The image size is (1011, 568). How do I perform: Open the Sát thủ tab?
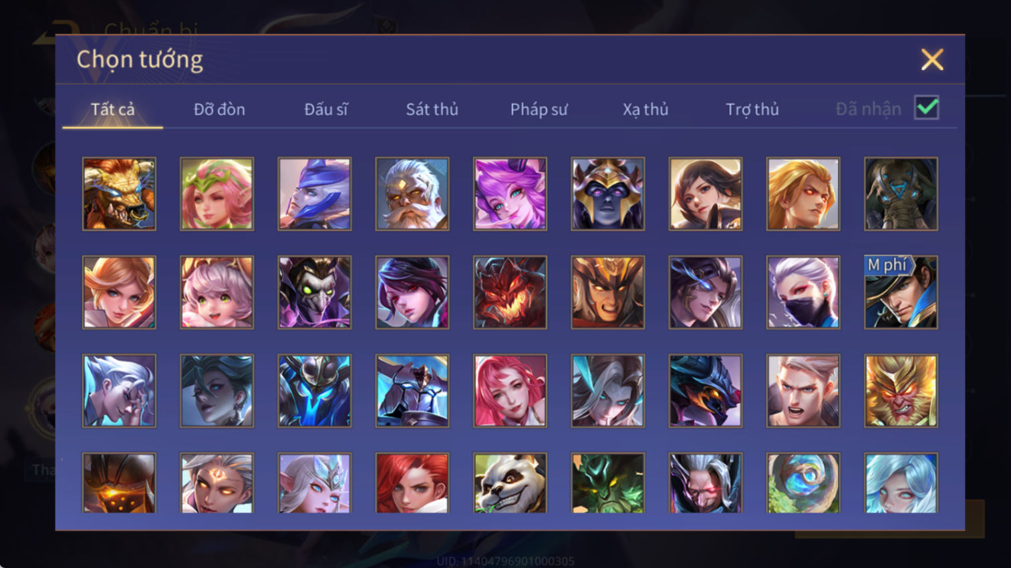432,109
